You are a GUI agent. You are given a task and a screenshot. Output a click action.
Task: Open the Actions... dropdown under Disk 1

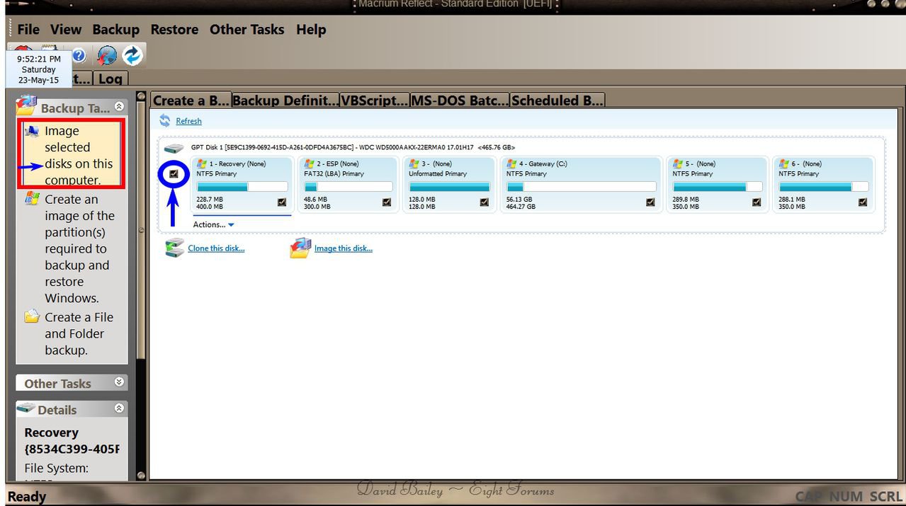tap(213, 224)
